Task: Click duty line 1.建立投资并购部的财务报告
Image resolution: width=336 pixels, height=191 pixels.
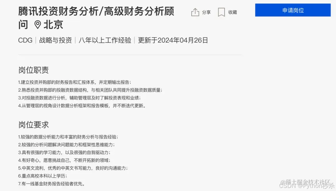Action: pyautogui.click(x=75, y=82)
